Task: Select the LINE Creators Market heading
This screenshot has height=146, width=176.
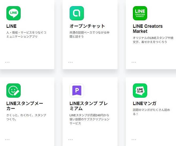Action: coord(148,29)
